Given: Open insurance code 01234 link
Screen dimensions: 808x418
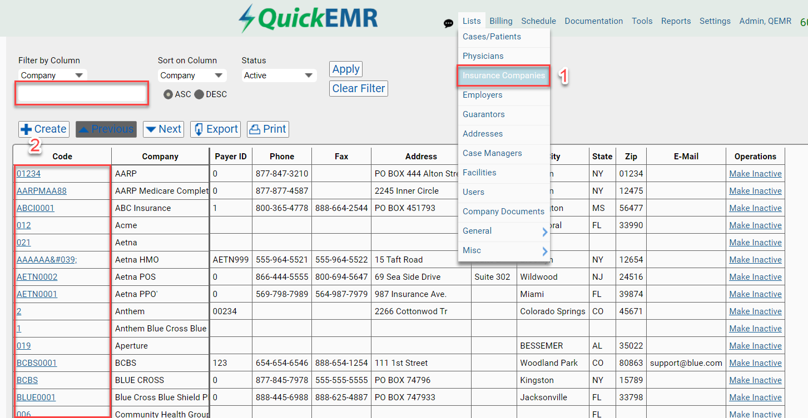Looking at the screenshot, I should (x=28, y=174).
